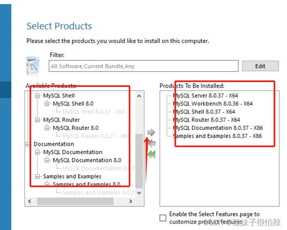Click the horizontal scroll right arrow
This screenshot has height=230, width=287.
(x=130, y=201)
